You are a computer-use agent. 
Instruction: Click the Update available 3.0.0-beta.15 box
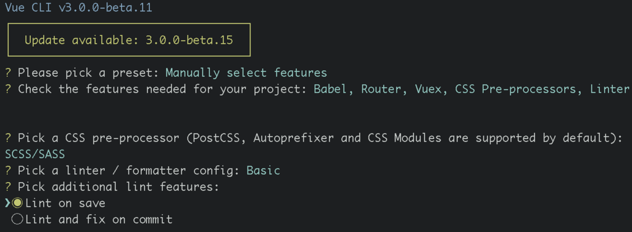click(129, 39)
